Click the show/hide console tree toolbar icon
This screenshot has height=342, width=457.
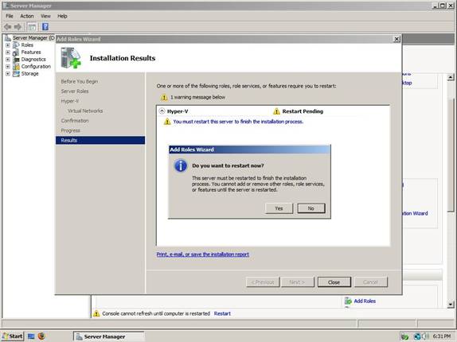pos(32,27)
